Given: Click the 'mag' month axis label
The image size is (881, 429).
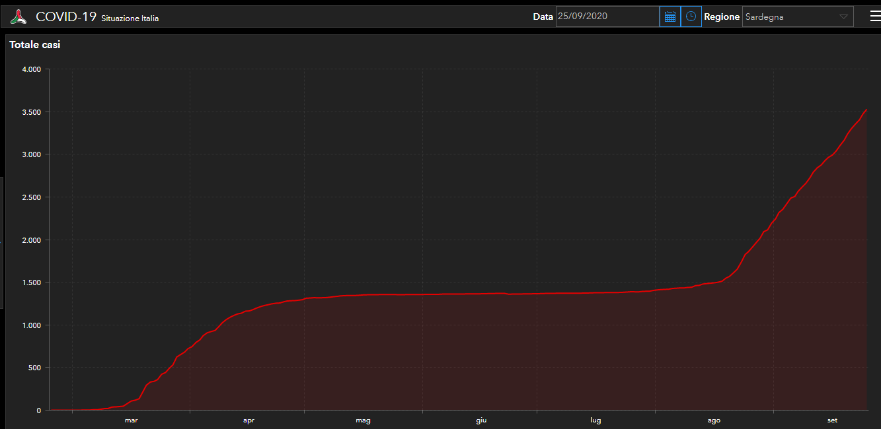Looking at the screenshot, I should pos(363,420).
